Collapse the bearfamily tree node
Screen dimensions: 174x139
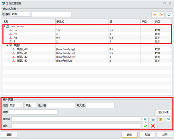[4, 26]
